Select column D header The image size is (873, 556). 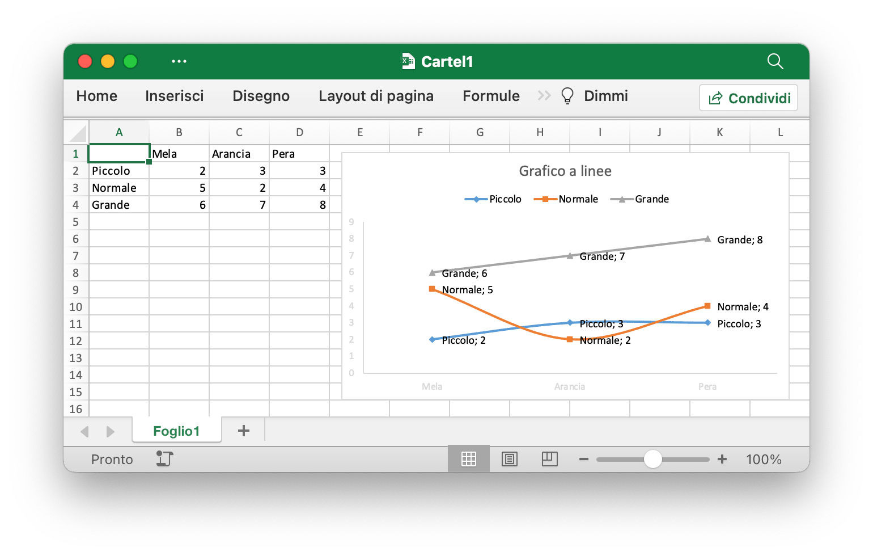click(x=299, y=132)
